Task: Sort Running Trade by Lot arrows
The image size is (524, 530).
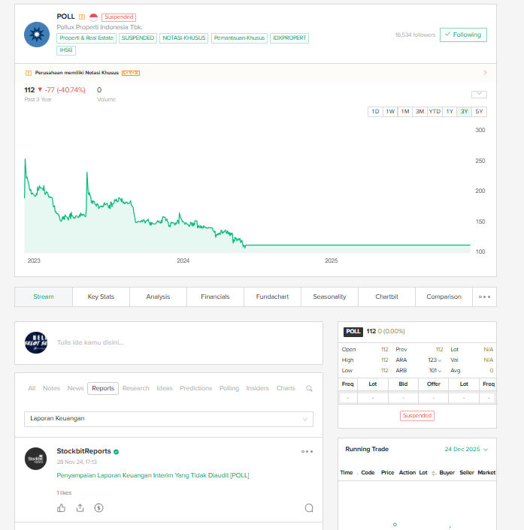Action: pyautogui.click(x=434, y=473)
